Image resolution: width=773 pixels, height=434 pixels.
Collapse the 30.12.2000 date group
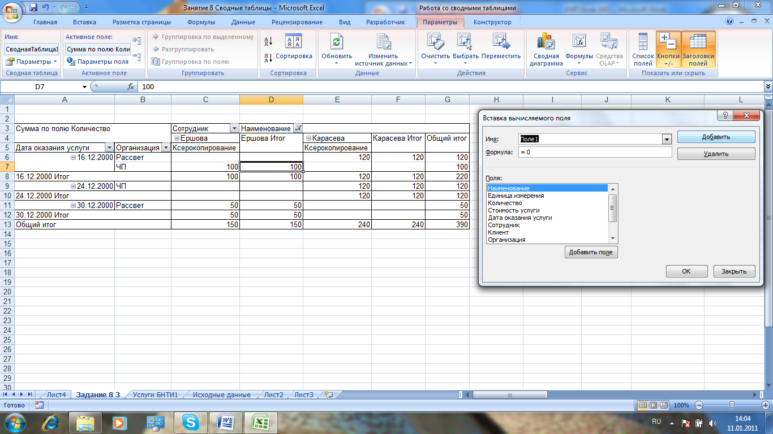[x=72, y=205]
